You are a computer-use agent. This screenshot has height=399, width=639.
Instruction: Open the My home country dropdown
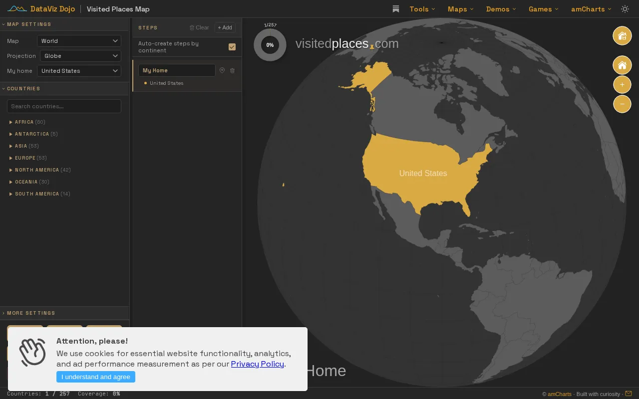[x=79, y=71]
